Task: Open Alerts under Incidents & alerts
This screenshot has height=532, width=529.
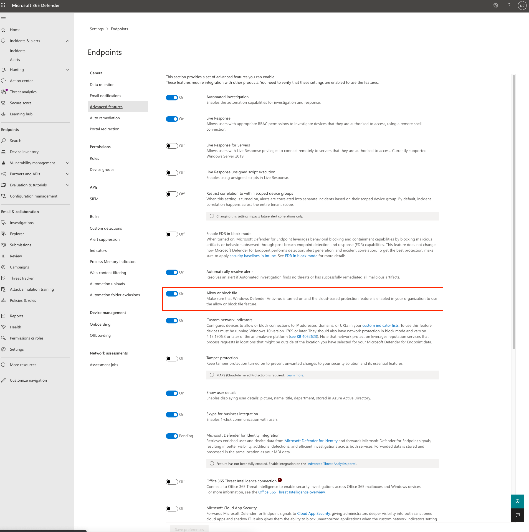Action: pyautogui.click(x=15, y=60)
